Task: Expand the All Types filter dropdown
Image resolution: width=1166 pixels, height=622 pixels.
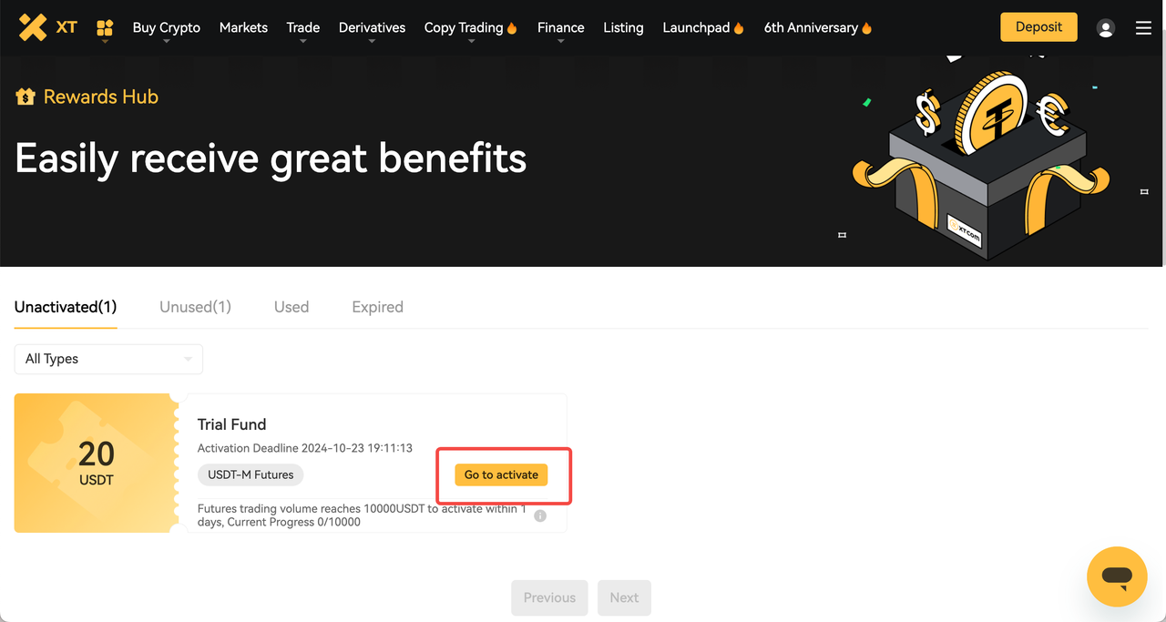Action: click(x=108, y=359)
